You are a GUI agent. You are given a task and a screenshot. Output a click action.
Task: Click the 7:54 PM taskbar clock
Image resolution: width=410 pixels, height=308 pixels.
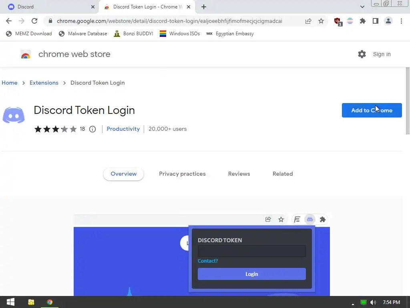point(392,302)
